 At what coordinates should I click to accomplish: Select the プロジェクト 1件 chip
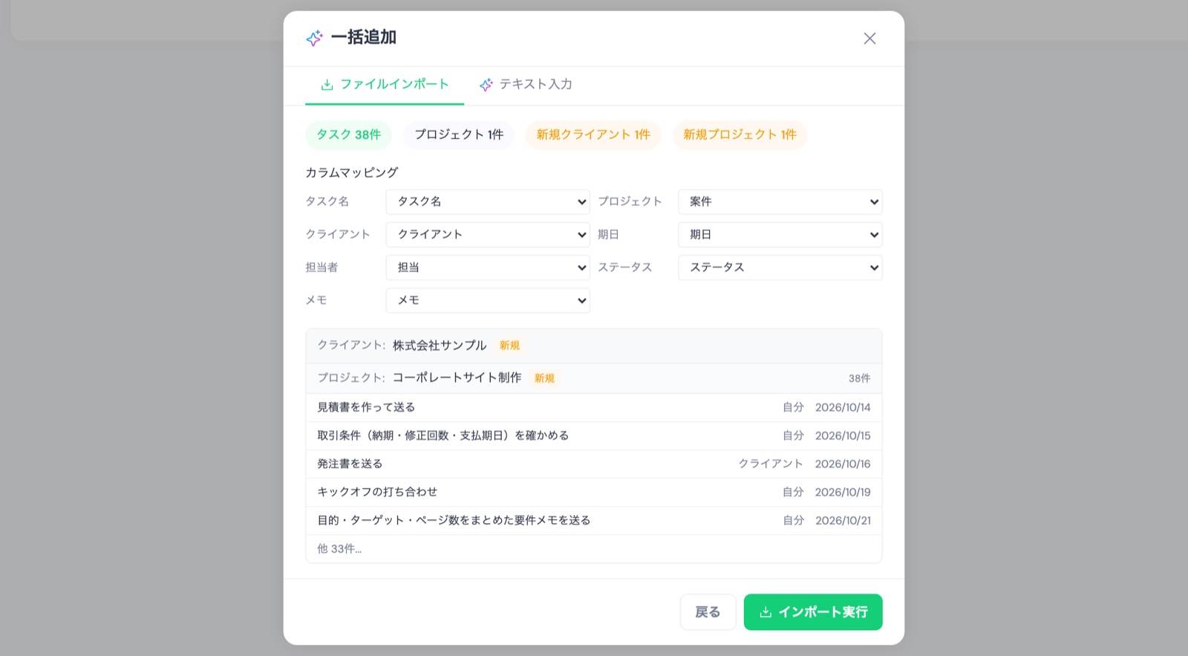459,134
